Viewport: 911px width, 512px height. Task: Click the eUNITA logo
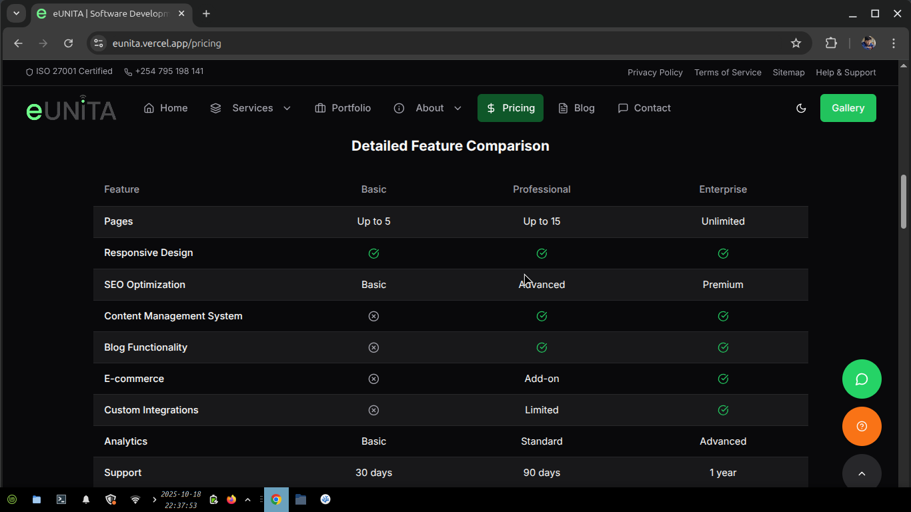(x=71, y=109)
